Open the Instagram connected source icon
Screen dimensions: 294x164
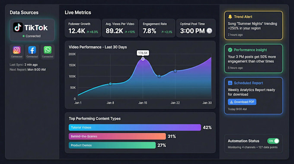coord(17,50)
